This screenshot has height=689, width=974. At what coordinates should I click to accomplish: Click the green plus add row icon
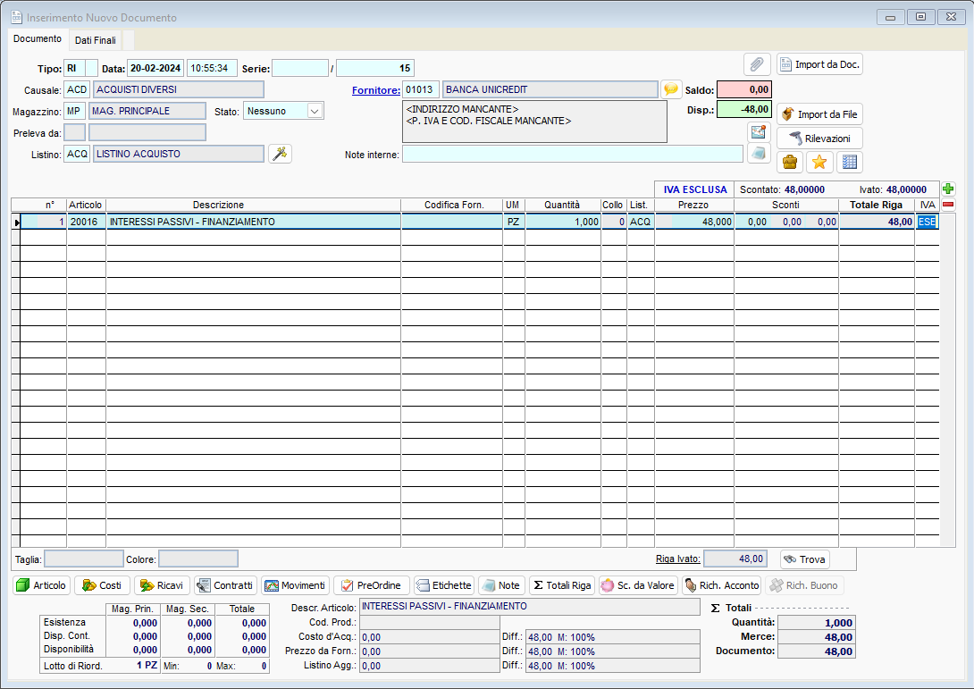(x=948, y=189)
